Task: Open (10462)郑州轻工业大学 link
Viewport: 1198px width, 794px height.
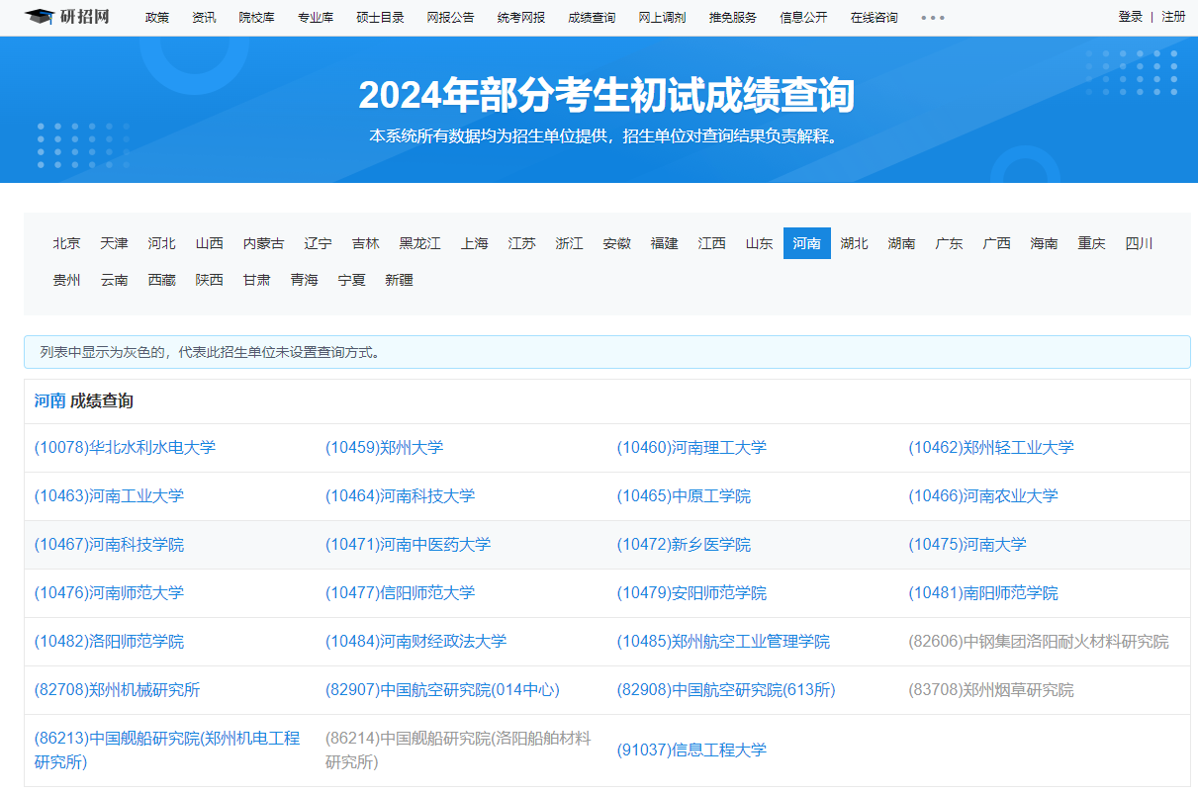Action: point(991,447)
